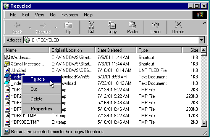Sort by Date Deleted column header
The image size is (210, 137).
(x=115, y=50)
